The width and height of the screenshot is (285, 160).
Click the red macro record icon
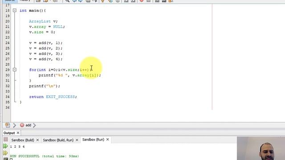pos(142,1)
